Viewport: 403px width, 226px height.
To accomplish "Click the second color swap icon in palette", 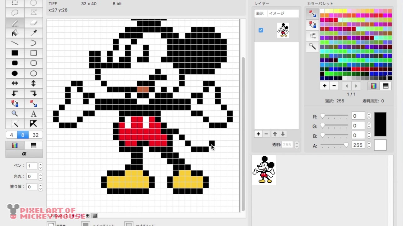I will pyautogui.click(x=312, y=24).
